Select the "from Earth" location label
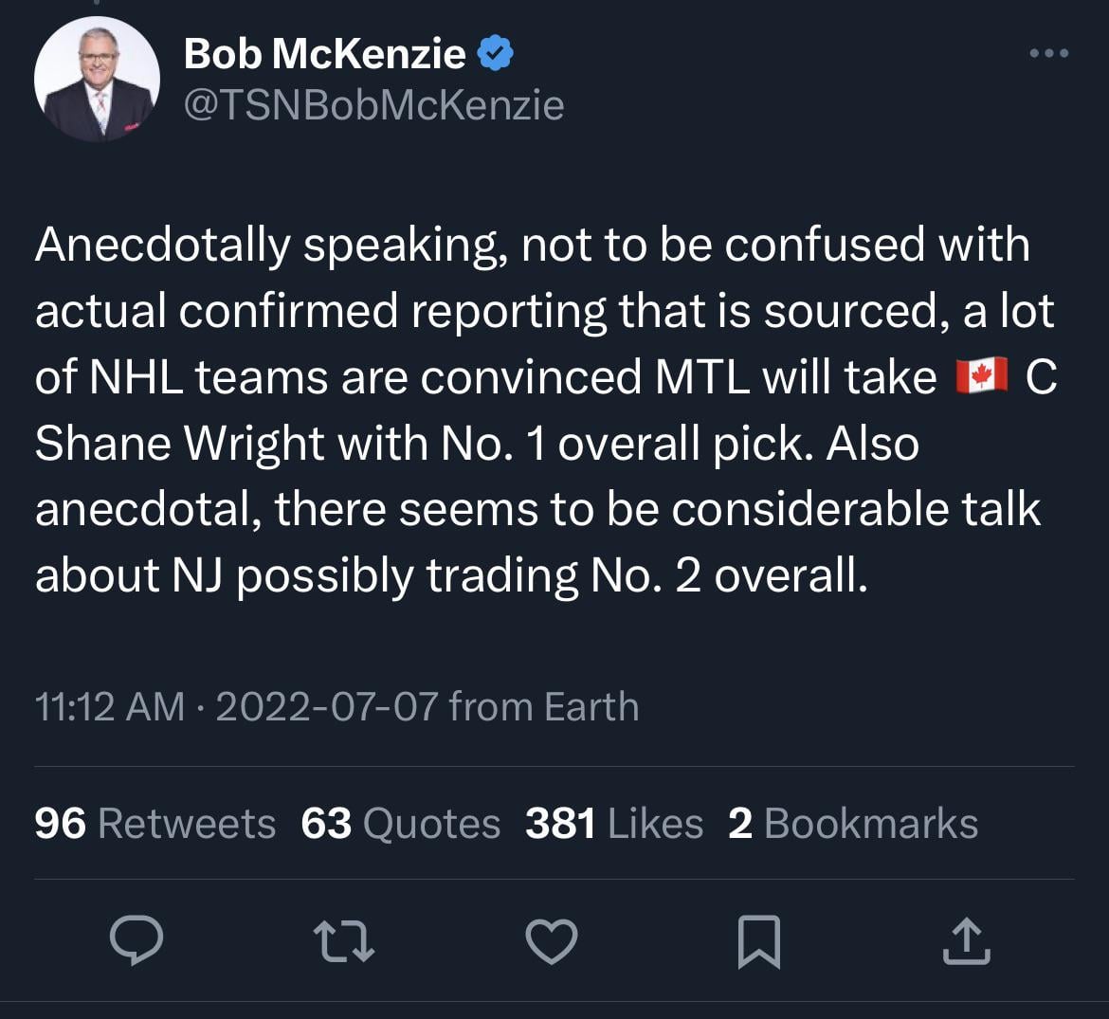The height and width of the screenshot is (1019, 1109). click(544, 706)
